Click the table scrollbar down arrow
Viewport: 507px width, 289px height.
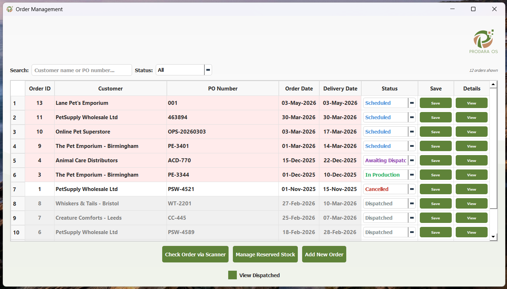(493, 237)
